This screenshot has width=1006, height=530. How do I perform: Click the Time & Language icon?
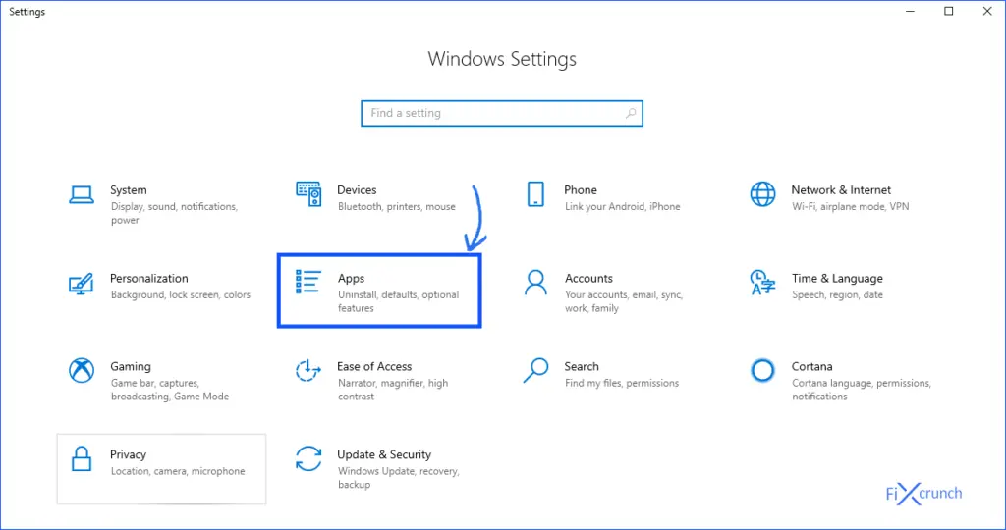pyautogui.click(x=762, y=283)
